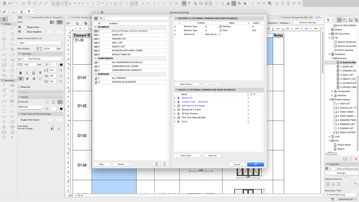
Task: Collapse the Text Style section
Action: (19, 54)
